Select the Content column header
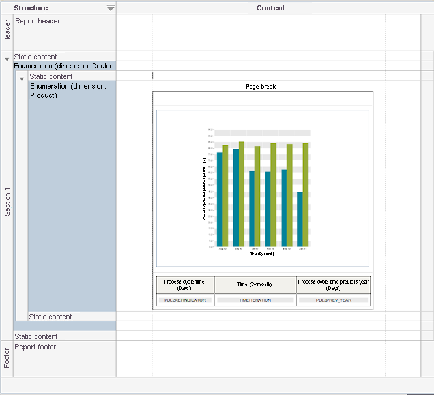Screen dimensions: 434x395 point(270,8)
